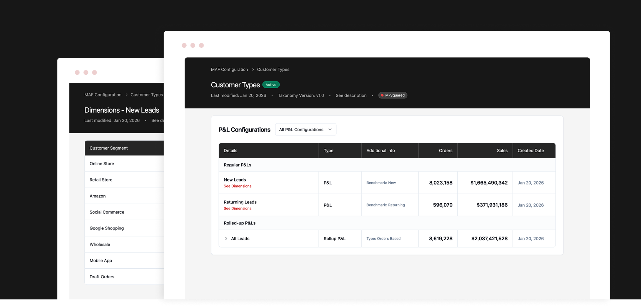Click Customer Types breadcrumb in back window
This screenshot has height=308, width=641.
[147, 95]
